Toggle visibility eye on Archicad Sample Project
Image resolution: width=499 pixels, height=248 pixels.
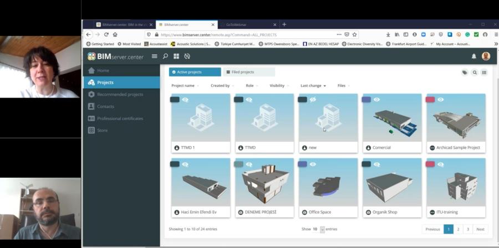tap(440, 100)
